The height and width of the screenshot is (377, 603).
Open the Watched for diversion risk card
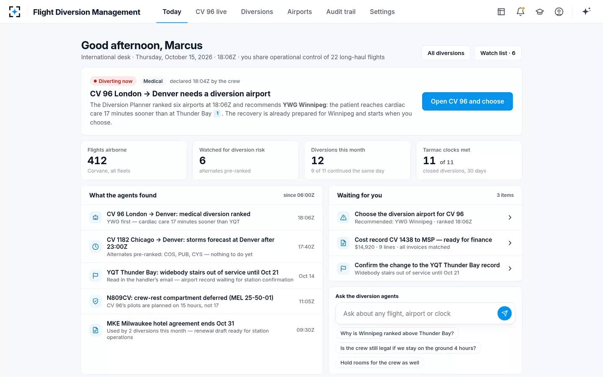coord(245,160)
